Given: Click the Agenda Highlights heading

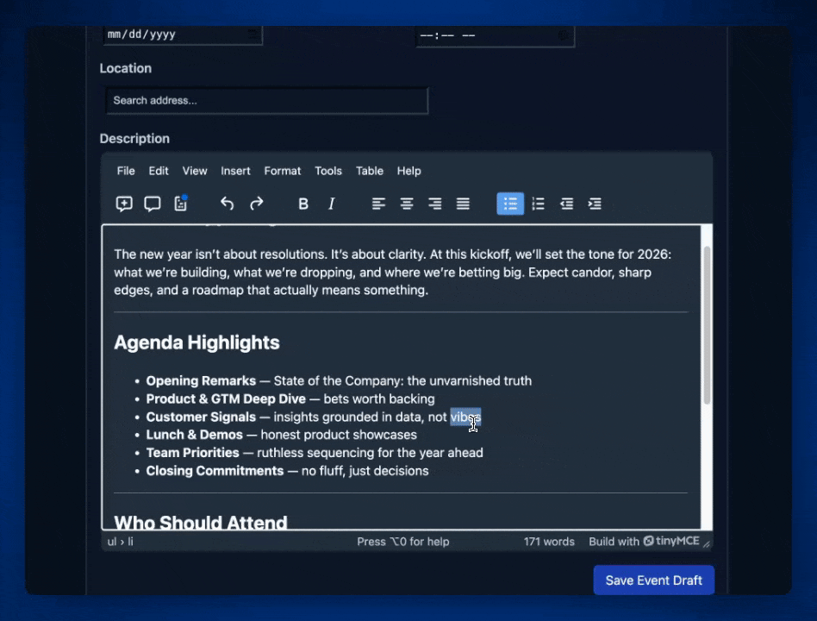Looking at the screenshot, I should (x=197, y=342).
